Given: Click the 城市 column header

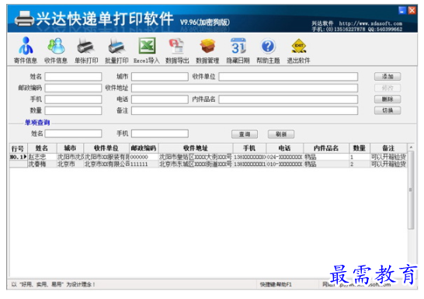Looking at the screenshot, I should [70, 148].
